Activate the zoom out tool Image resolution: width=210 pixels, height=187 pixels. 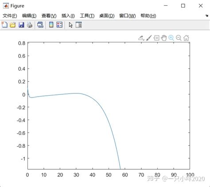179,38
